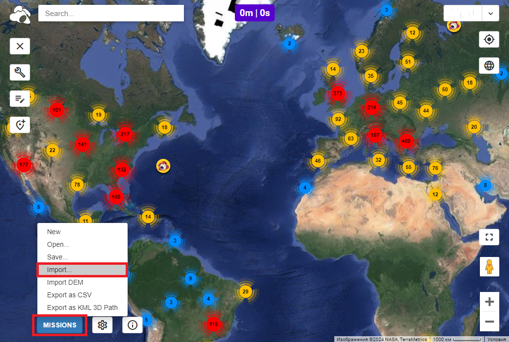509x342 pixels.
Task: Open the red 177 cluster marker
Action: pyautogui.click(x=23, y=165)
